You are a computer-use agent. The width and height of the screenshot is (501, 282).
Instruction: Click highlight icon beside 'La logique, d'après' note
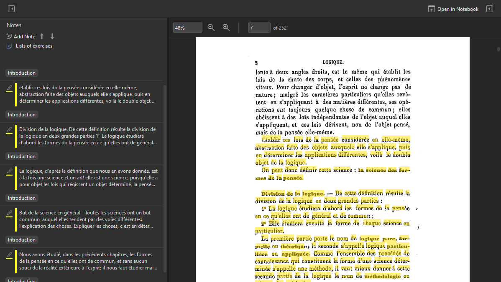[9, 171]
